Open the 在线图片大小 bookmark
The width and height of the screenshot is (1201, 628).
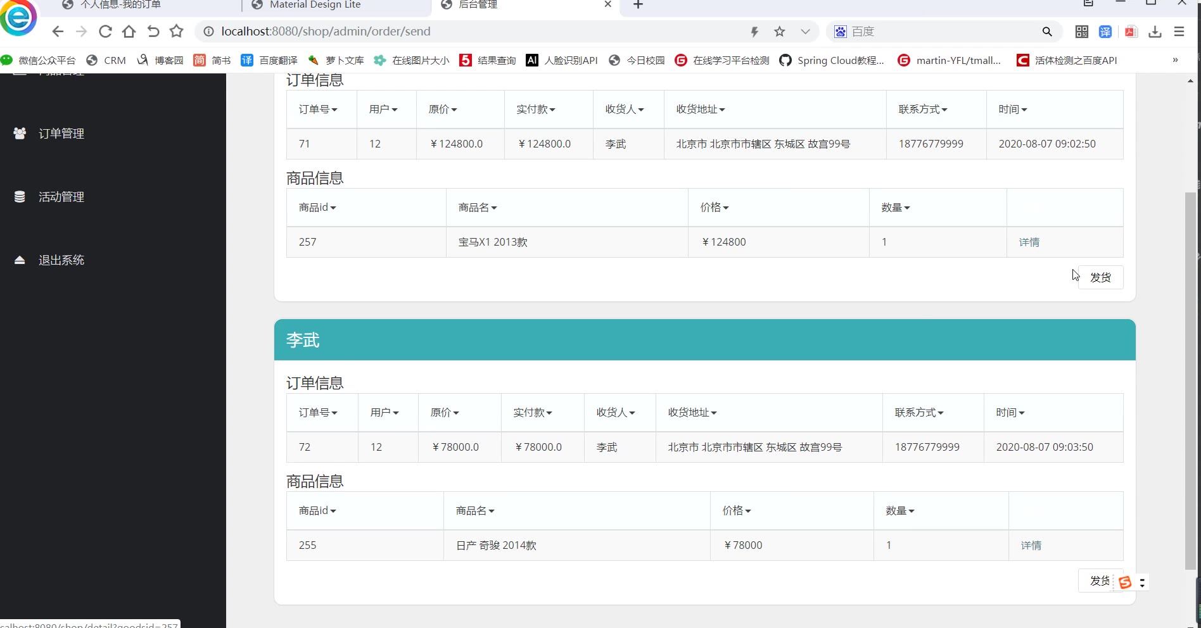pos(412,60)
